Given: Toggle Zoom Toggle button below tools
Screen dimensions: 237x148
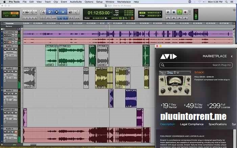Looking at the screenshot, I should pyautogui.click(x=43, y=18).
